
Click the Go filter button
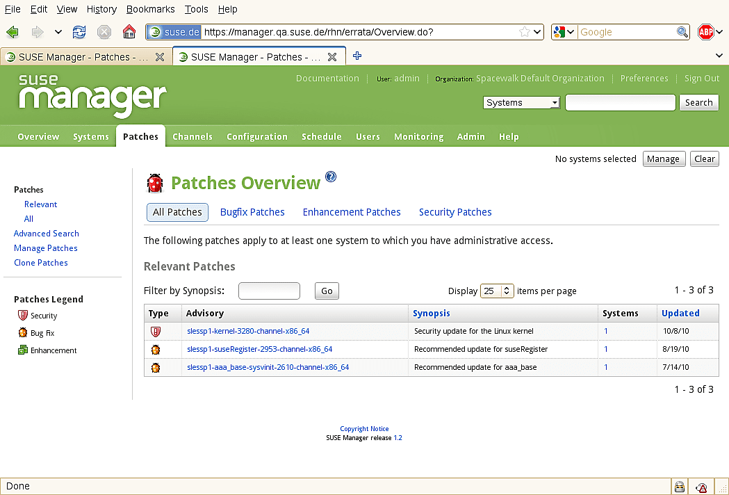327,291
